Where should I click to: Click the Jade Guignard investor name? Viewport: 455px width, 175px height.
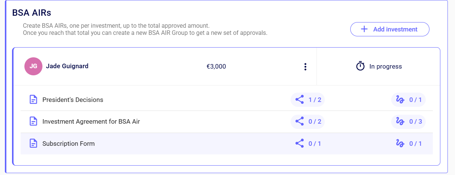pos(67,66)
